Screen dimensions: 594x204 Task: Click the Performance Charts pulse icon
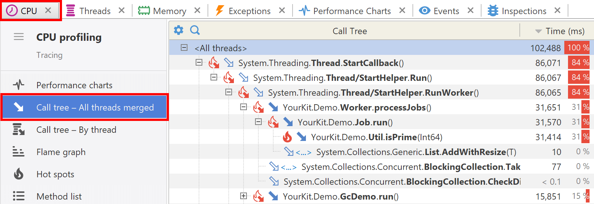[x=304, y=11]
